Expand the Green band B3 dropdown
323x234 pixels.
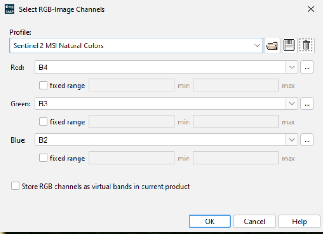pos(292,104)
